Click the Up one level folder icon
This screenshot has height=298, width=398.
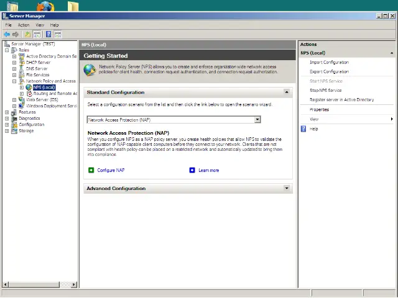[x=27, y=34]
